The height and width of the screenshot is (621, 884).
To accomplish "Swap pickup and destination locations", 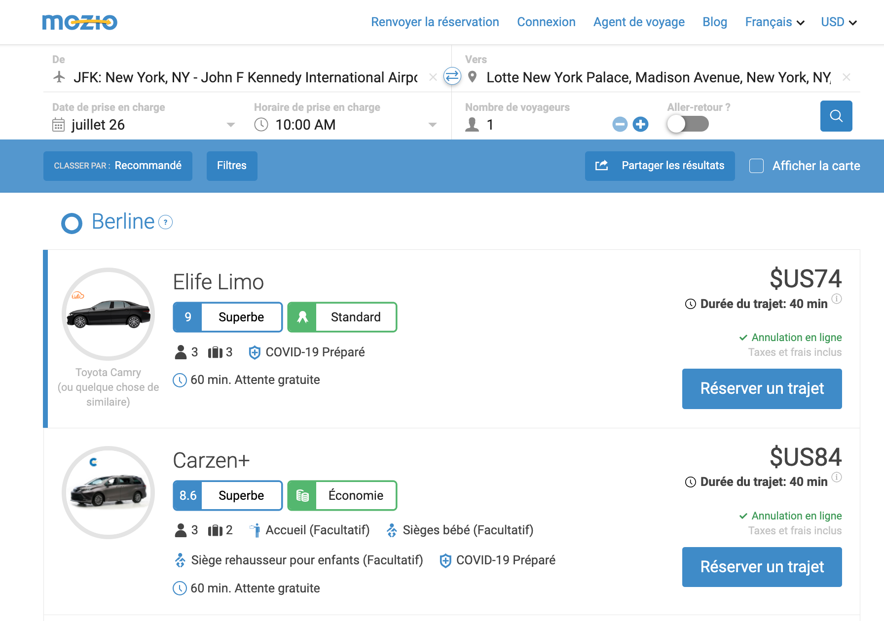I will (x=452, y=76).
